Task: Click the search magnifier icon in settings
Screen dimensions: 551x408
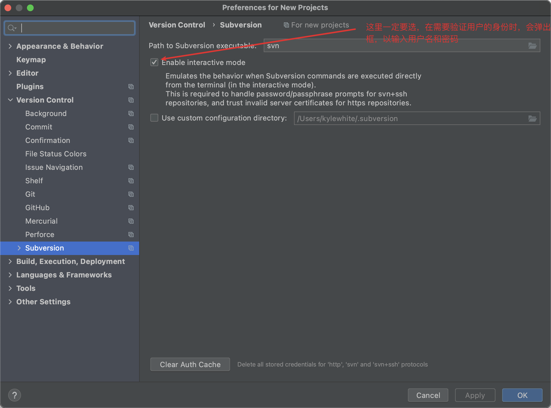Action: [12, 28]
